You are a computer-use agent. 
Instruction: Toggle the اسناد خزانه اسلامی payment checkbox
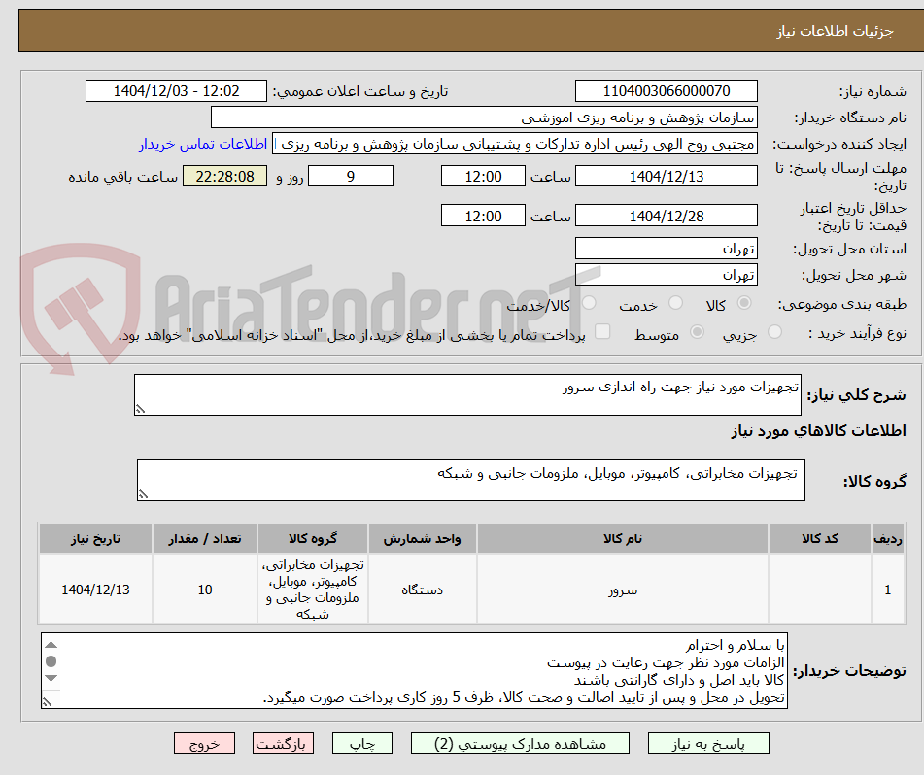(602, 331)
